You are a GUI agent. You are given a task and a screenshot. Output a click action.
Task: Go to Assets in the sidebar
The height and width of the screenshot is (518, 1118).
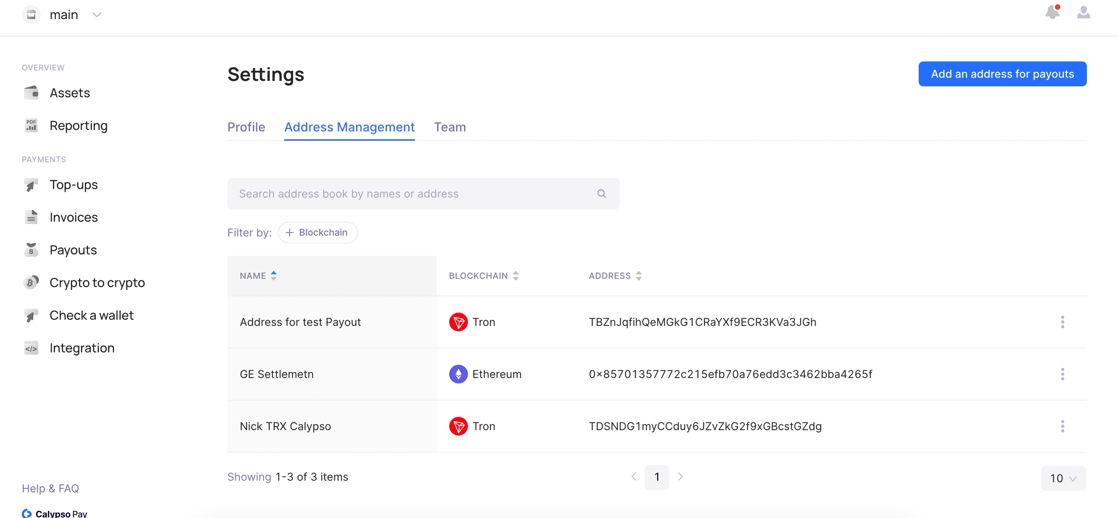click(69, 93)
